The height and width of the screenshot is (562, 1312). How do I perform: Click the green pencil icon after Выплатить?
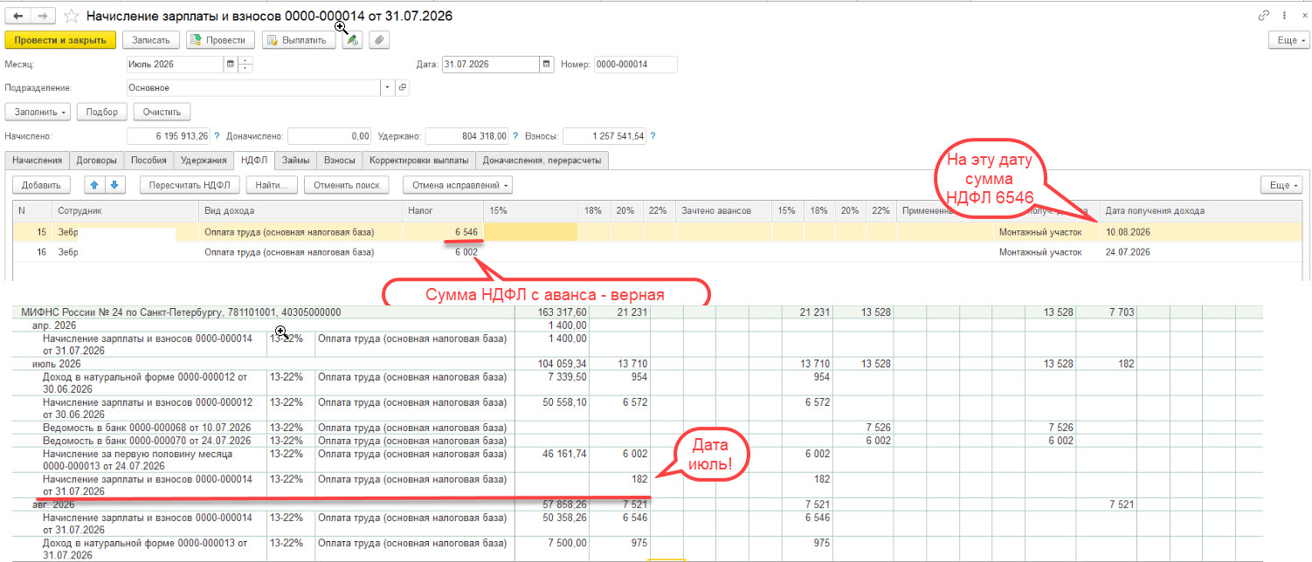[x=352, y=39]
